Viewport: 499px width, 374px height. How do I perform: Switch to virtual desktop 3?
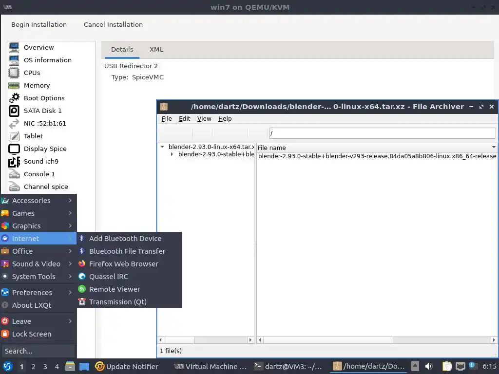(x=45, y=367)
